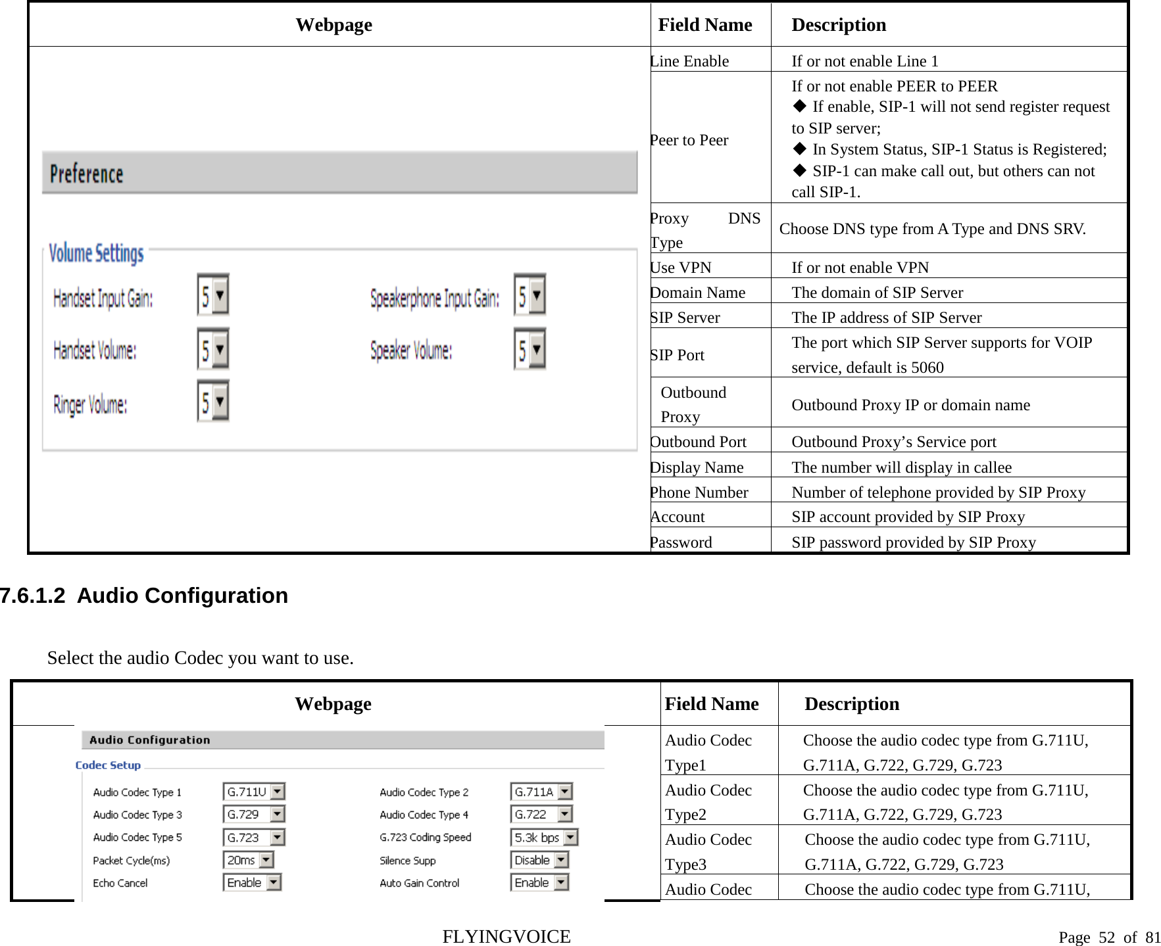This screenshot has width=1161, height=946.
Task: Click the 'Outbound Proxy' field name cell
Action: pyautogui.click(x=710, y=404)
